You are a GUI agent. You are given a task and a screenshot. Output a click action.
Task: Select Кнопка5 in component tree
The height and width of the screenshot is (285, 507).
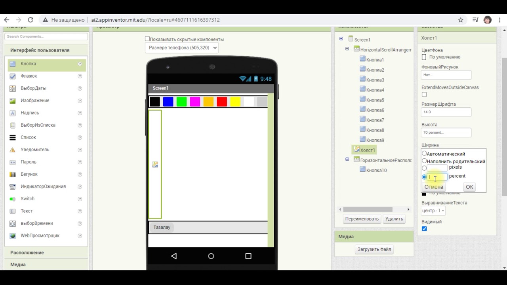(375, 100)
